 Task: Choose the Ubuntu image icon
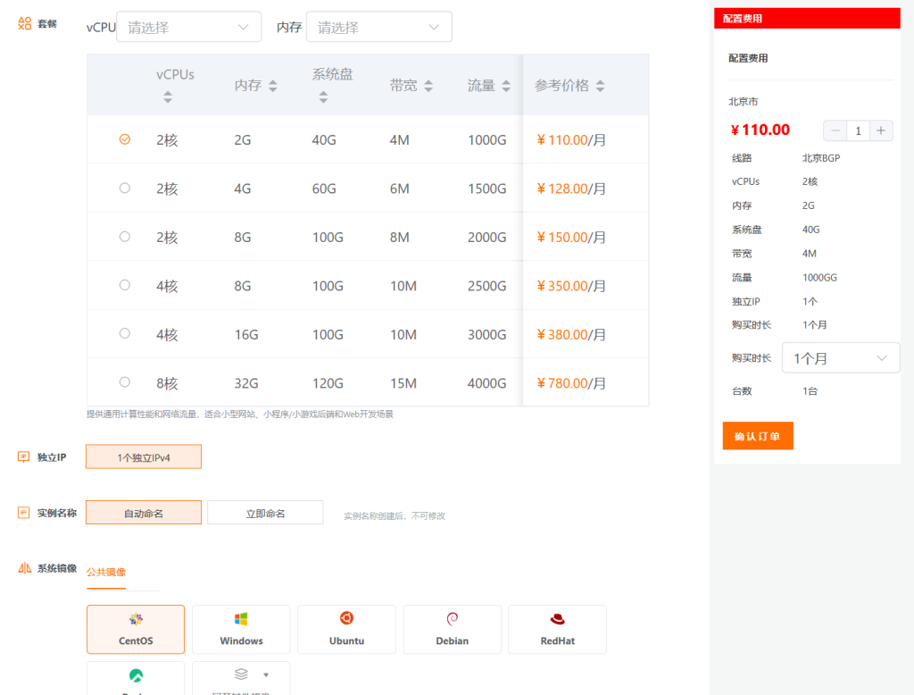tap(346, 629)
